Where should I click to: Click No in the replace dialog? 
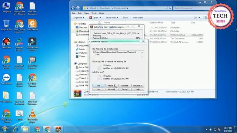99,89
